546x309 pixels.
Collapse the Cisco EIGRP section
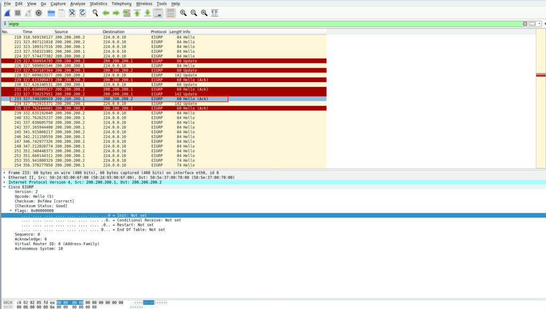[5, 187]
